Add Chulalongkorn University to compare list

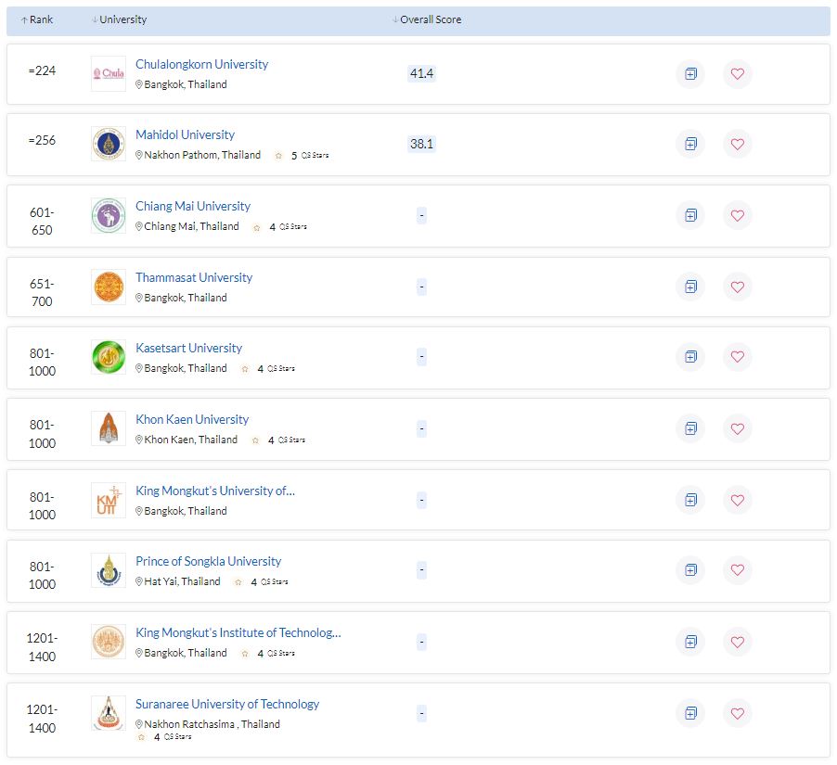click(690, 73)
